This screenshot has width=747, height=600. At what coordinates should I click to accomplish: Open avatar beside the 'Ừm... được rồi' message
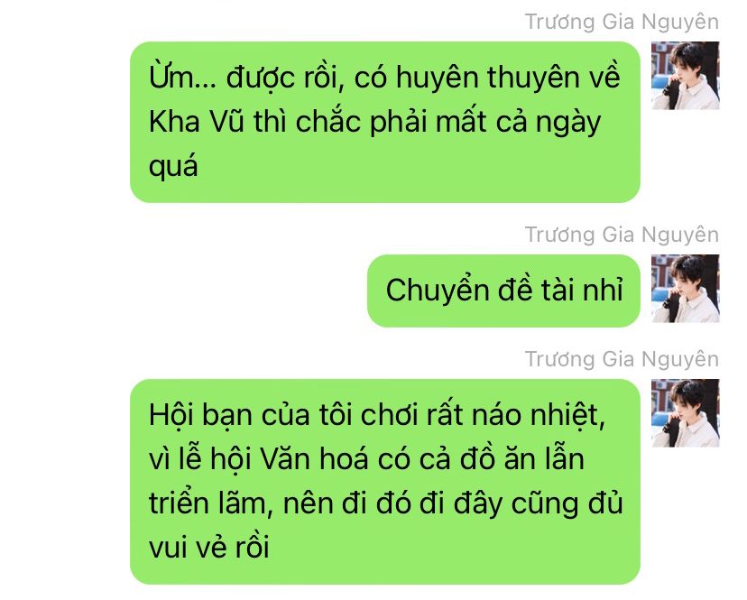(685, 76)
